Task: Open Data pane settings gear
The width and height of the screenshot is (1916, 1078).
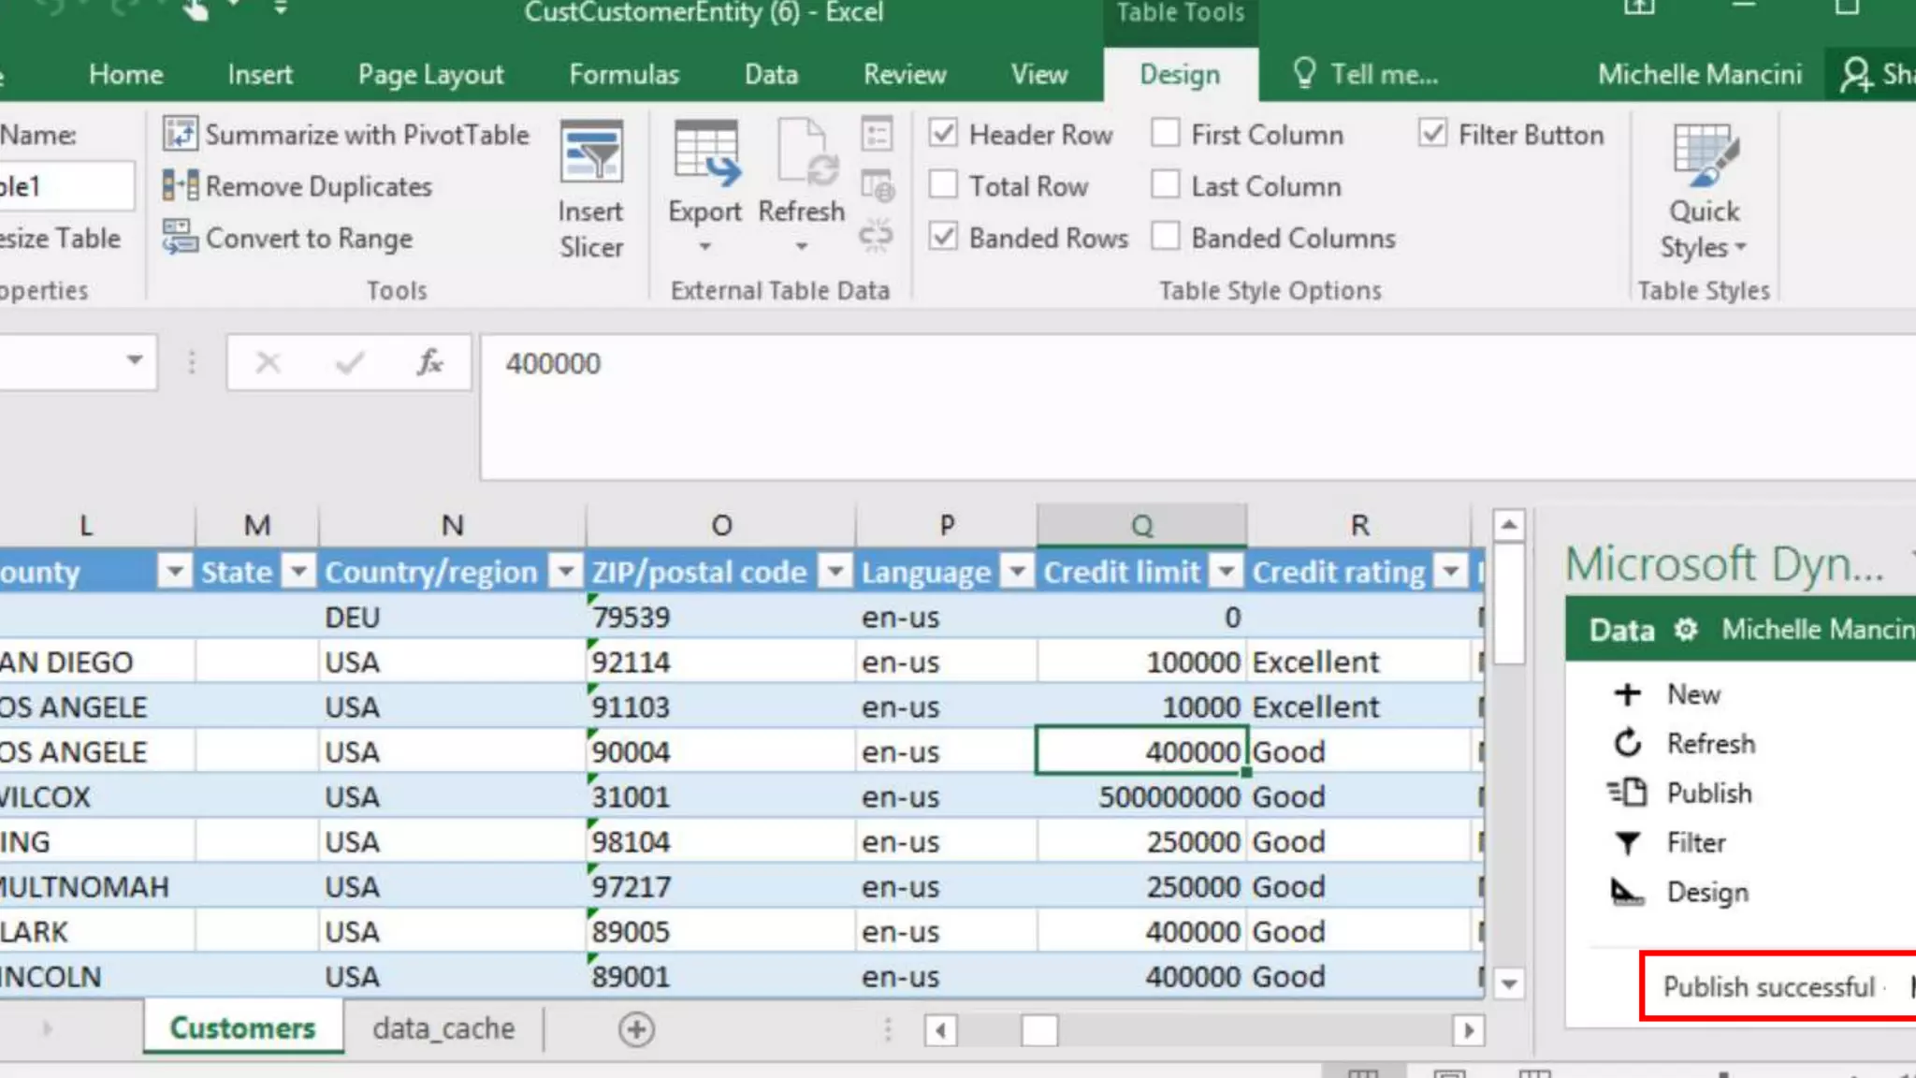Action: (1686, 630)
